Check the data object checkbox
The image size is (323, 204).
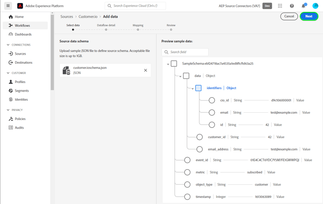pos(186,76)
